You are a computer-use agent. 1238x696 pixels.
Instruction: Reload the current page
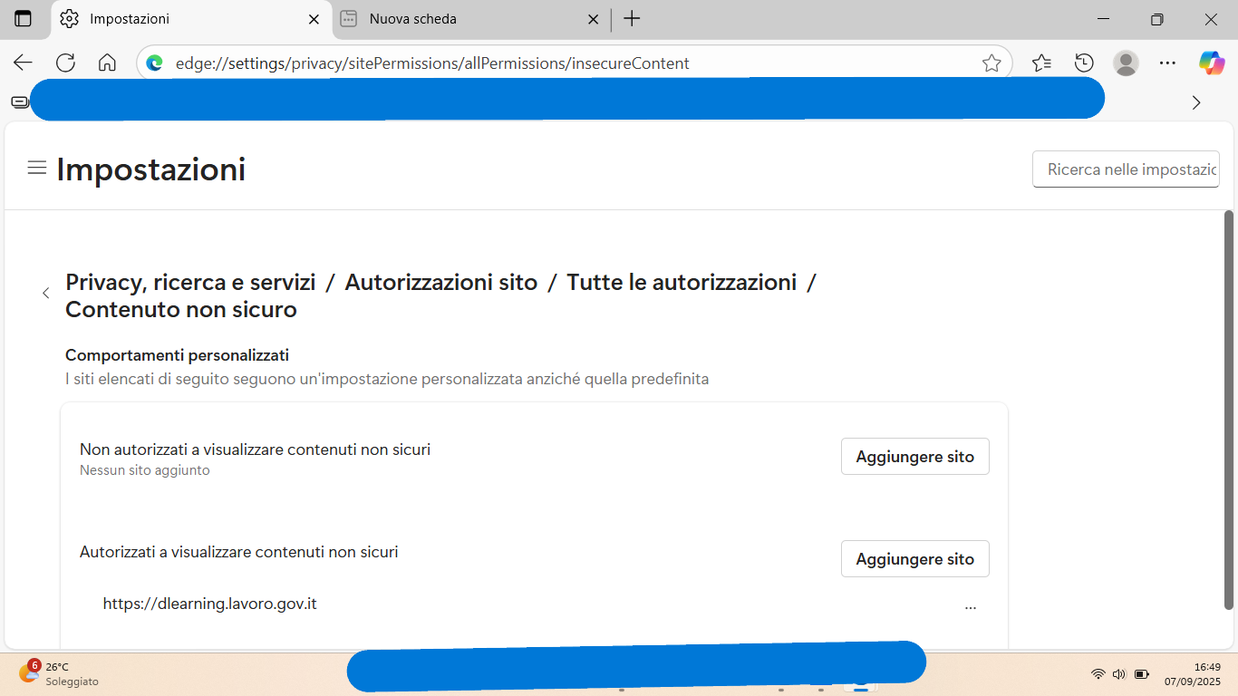(x=65, y=63)
